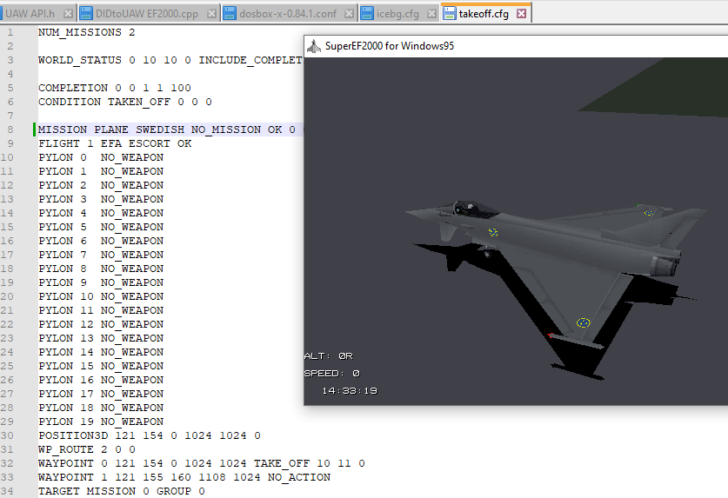728x498 pixels.
Task: Place cursor on FLIGHT 1 EFA ESCORT line
Action: point(115,143)
